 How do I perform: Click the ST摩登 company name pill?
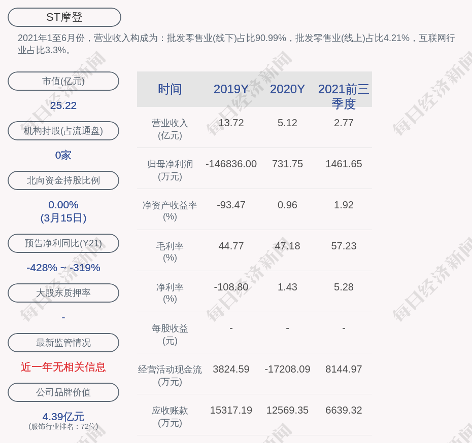click(64, 17)
